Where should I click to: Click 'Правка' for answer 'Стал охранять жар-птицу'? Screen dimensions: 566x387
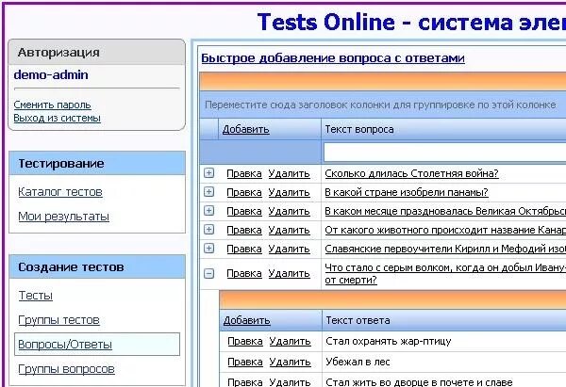coord(245,341)
